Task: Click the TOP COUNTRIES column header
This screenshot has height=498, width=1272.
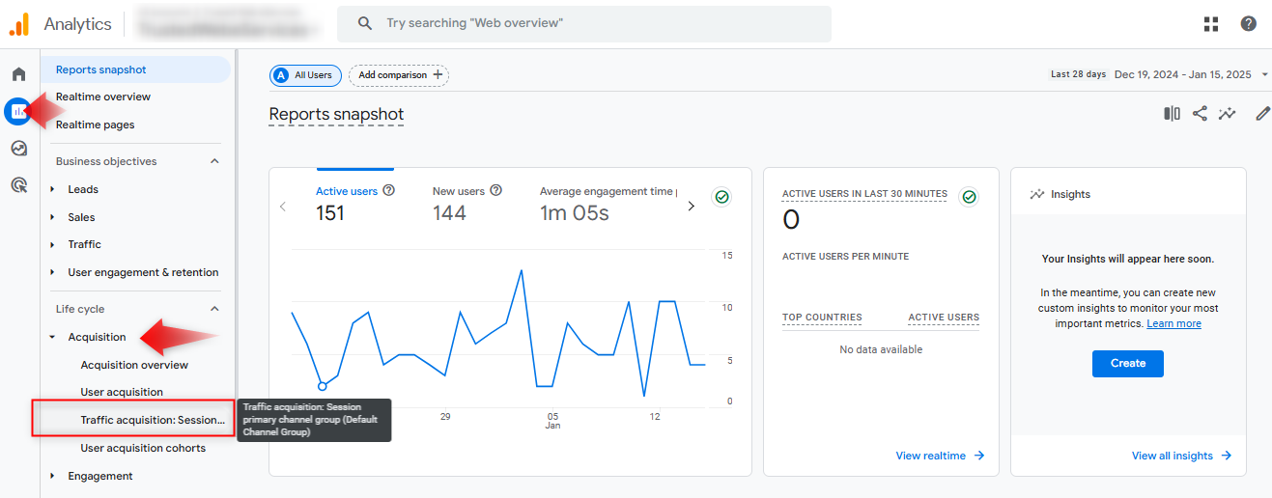Action: pos(822,318)
